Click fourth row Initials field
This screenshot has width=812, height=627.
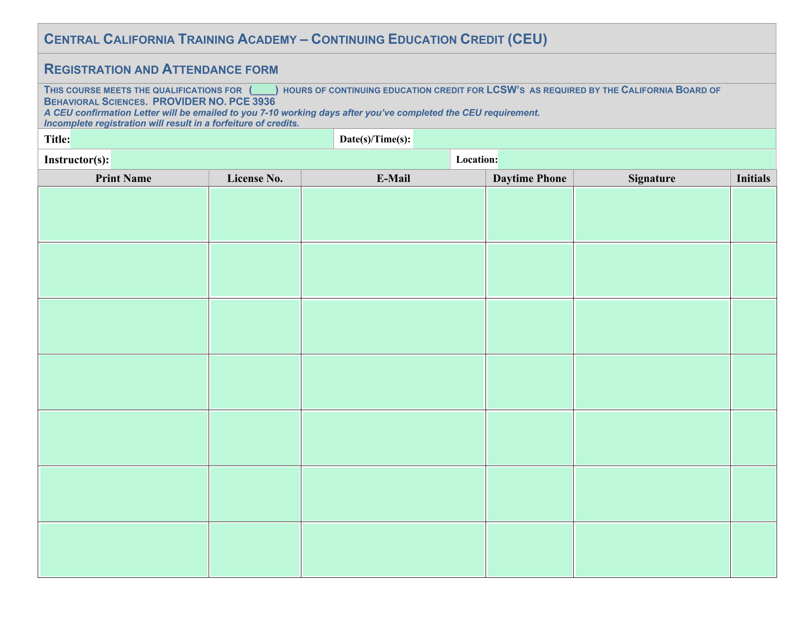tap(754, 382)
